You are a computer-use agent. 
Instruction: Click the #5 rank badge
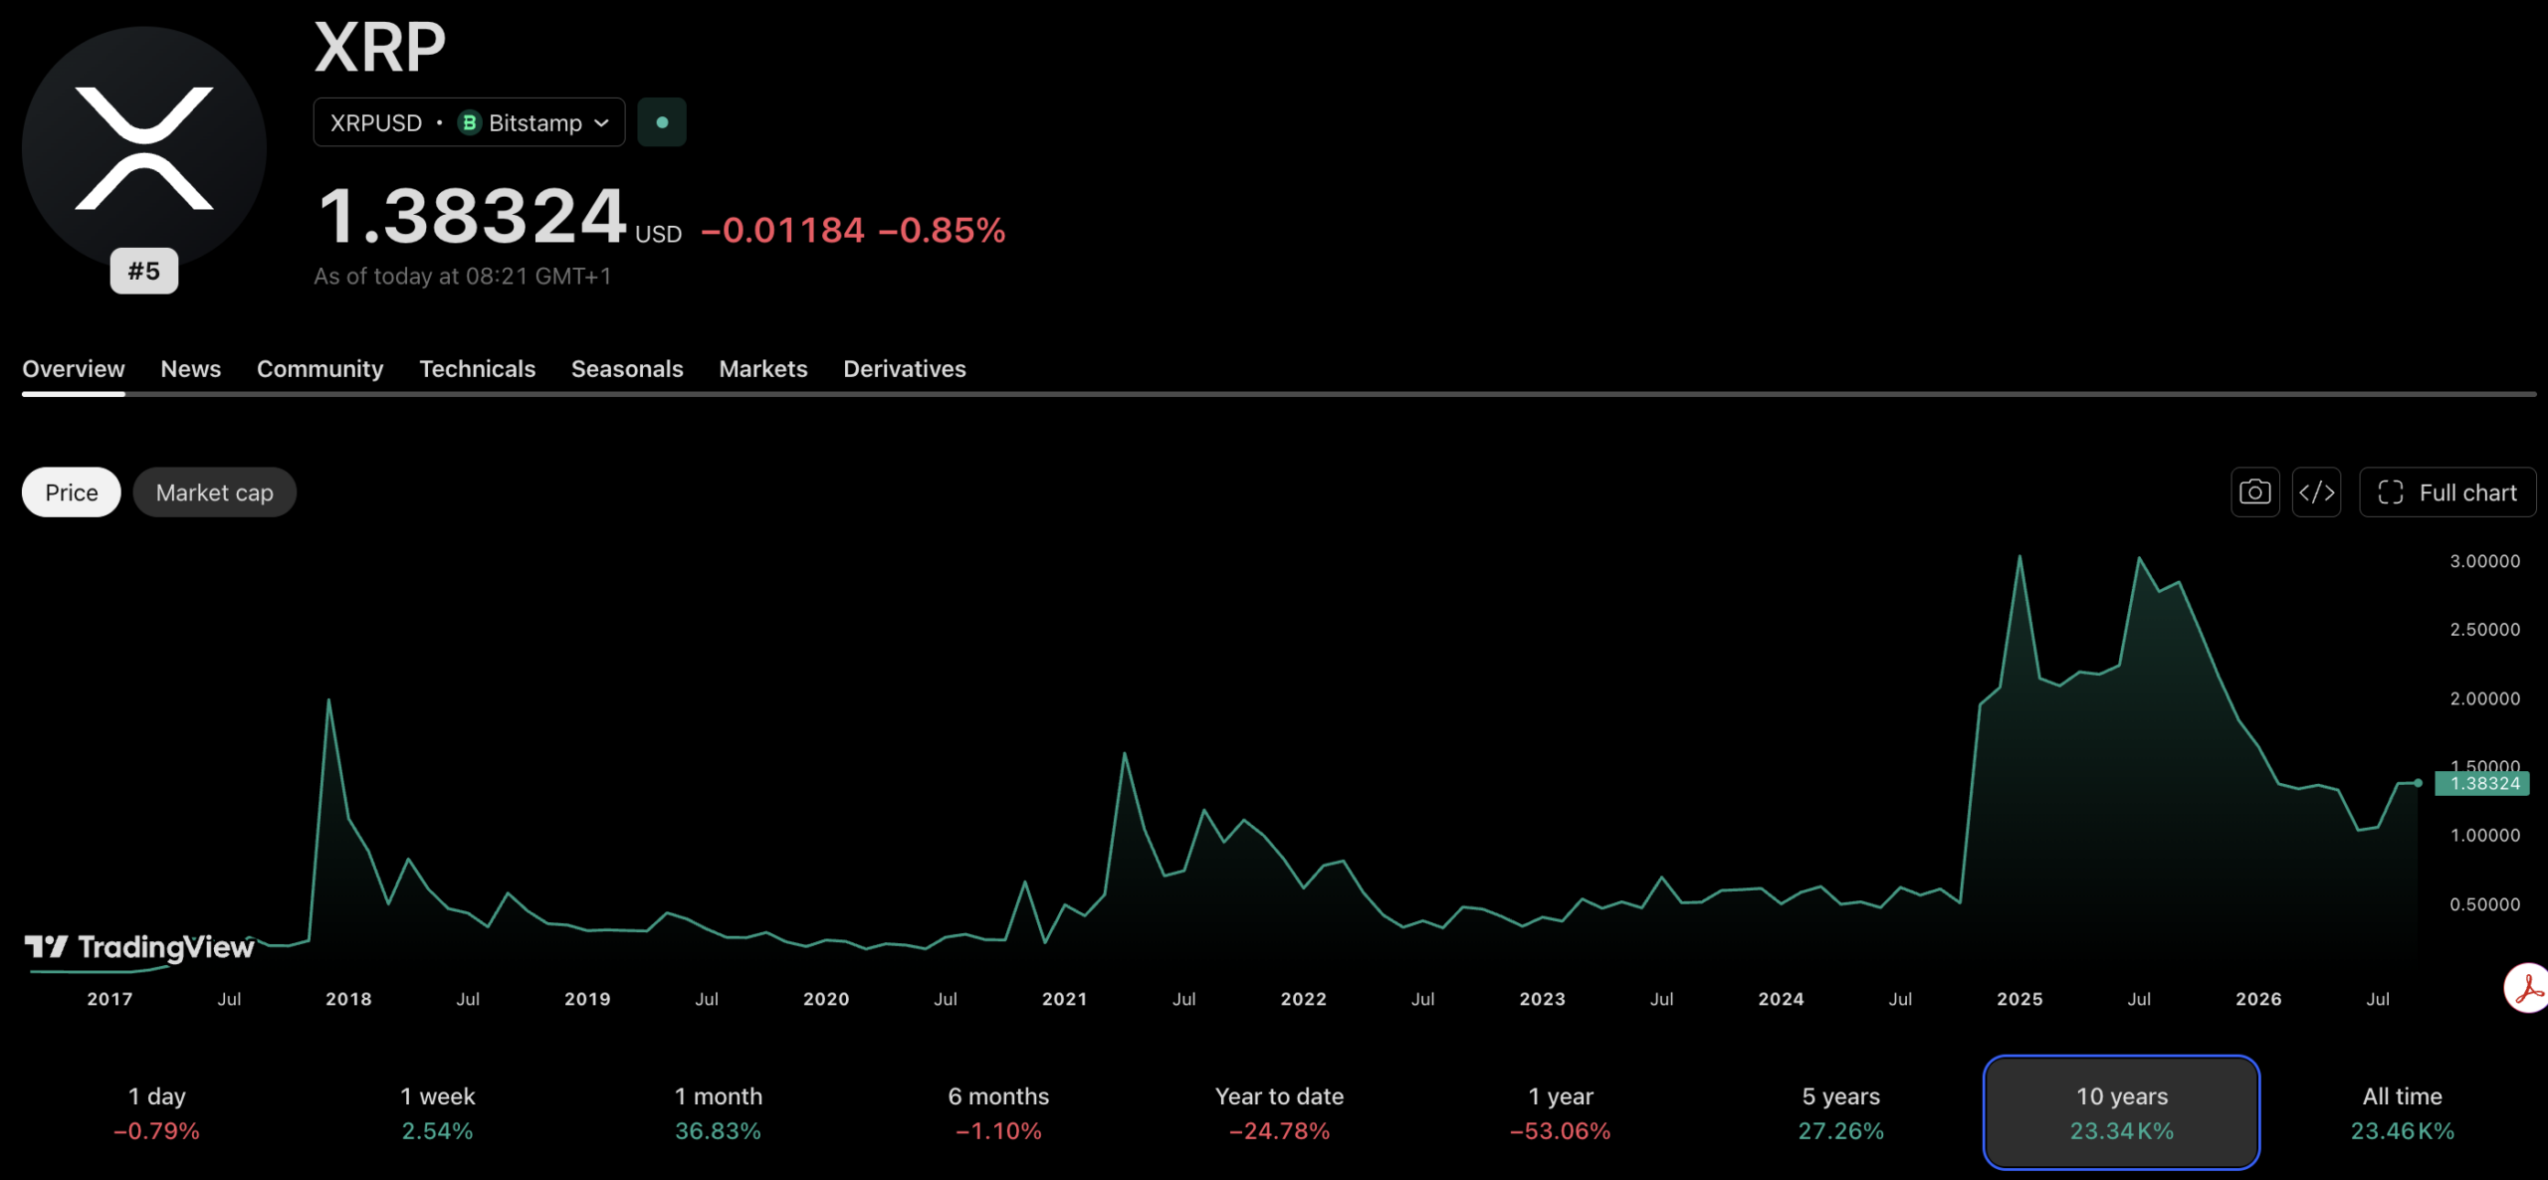coord(144,271)
